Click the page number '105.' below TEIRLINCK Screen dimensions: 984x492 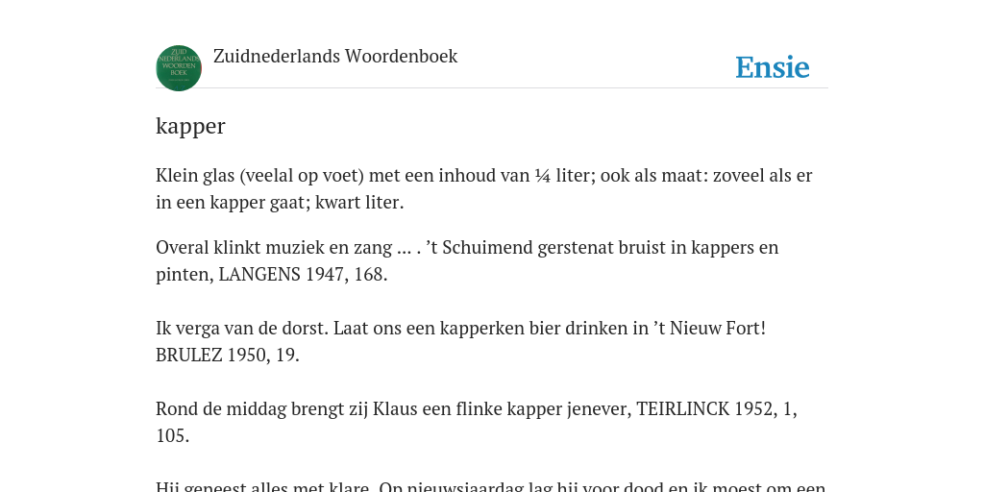173,436
